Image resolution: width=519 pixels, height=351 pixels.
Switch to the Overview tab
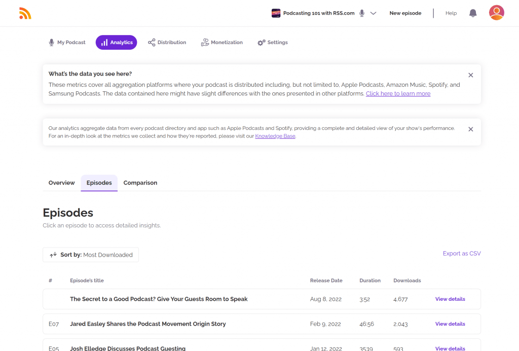62,183
